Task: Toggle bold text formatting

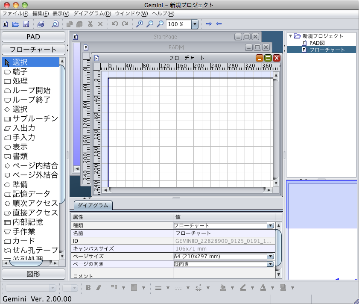Action: tap(88, 288)
